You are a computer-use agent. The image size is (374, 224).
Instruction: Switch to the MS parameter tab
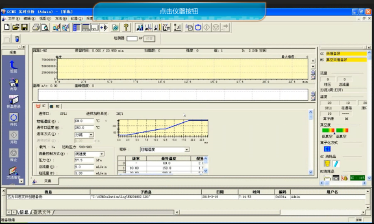[56, 106]
